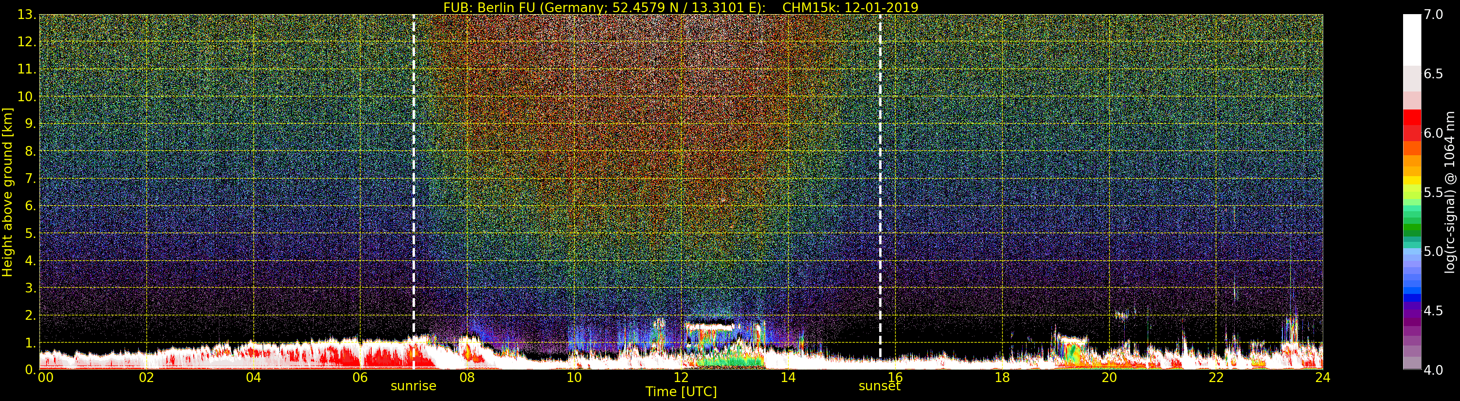1460x401 pixels.
Task: Click the plot title 'FUB: Berlin FU (Germany; 52.4579 N / 13.3101 E)'
Action: [604, 7]
